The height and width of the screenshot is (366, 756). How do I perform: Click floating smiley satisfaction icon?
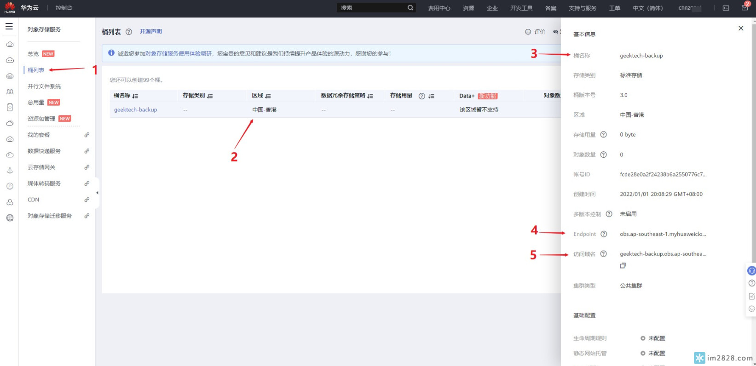[752, 309]
